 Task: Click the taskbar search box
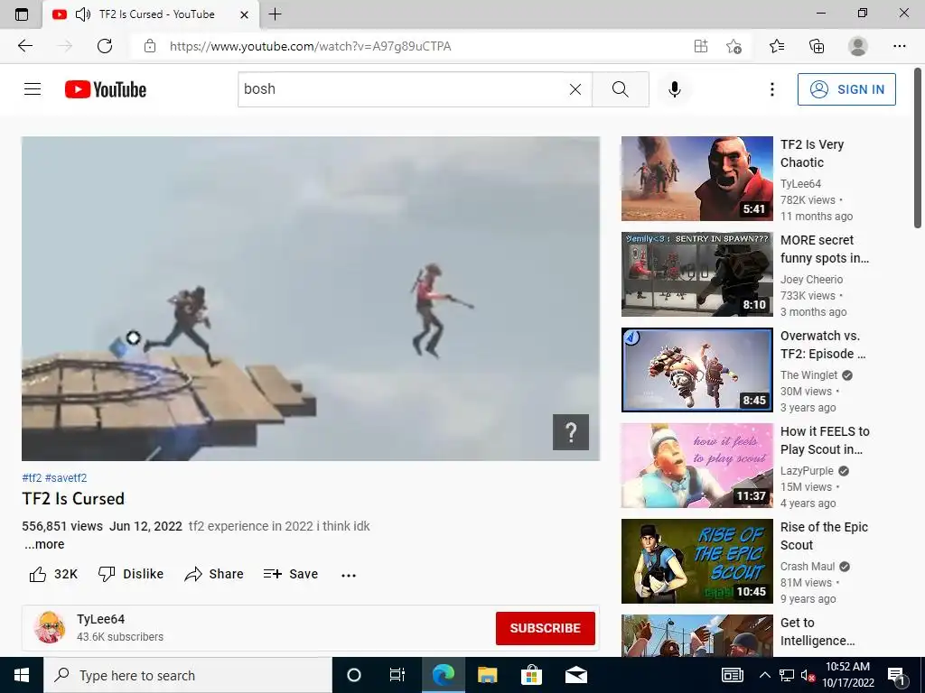[x=188, y=675]
